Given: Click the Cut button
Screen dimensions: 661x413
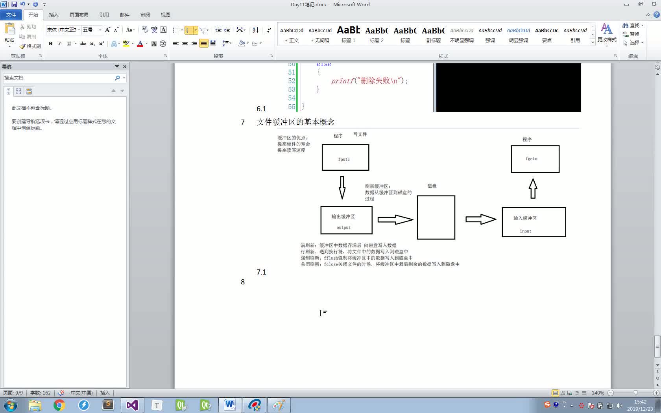Looking at the screenshot, I should tap(28, 27).
